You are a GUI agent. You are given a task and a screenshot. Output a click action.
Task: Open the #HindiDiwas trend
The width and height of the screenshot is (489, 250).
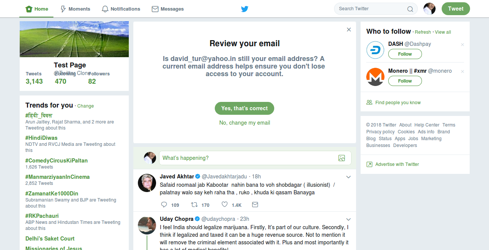point(41,137)
